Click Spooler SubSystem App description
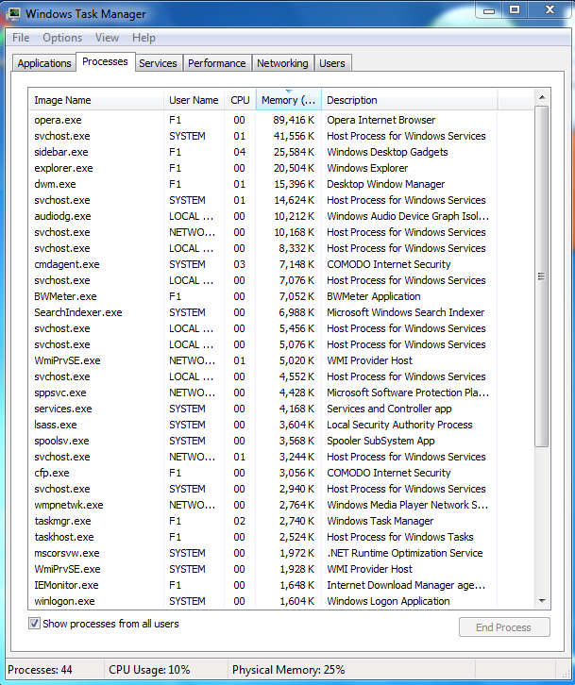 pos(381,441)
